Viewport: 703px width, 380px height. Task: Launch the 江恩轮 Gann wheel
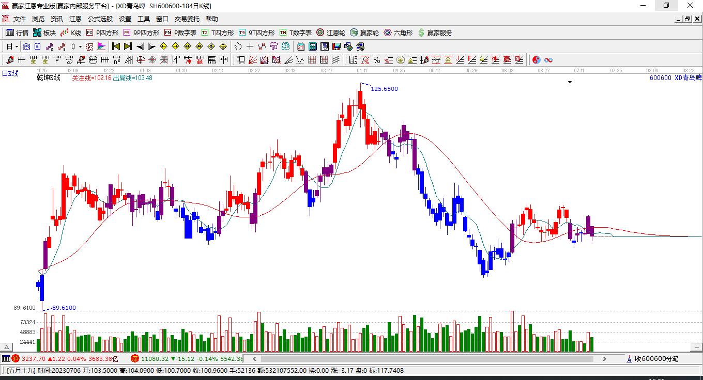331,33
